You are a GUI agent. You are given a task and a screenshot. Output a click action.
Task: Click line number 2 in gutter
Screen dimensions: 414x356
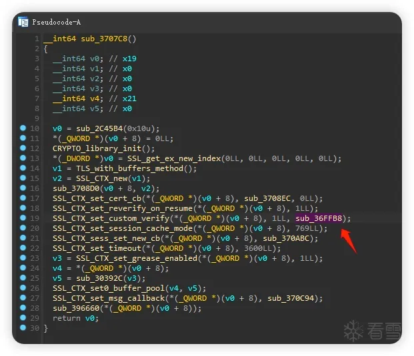pos(37,49)
